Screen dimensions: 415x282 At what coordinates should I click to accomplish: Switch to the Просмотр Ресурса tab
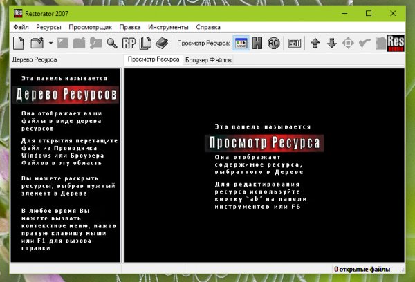pos(154,59)
